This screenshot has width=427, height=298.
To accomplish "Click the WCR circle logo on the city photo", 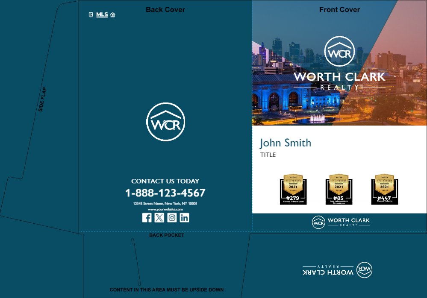I will (339, 52).
